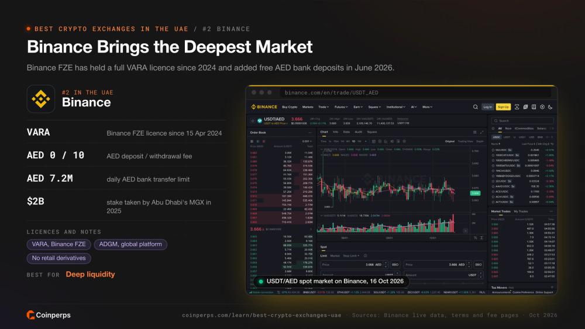The width and height of the screenshot is (585, 329).
Task: Open the help center book icon in header
Action: pos(534,107)
